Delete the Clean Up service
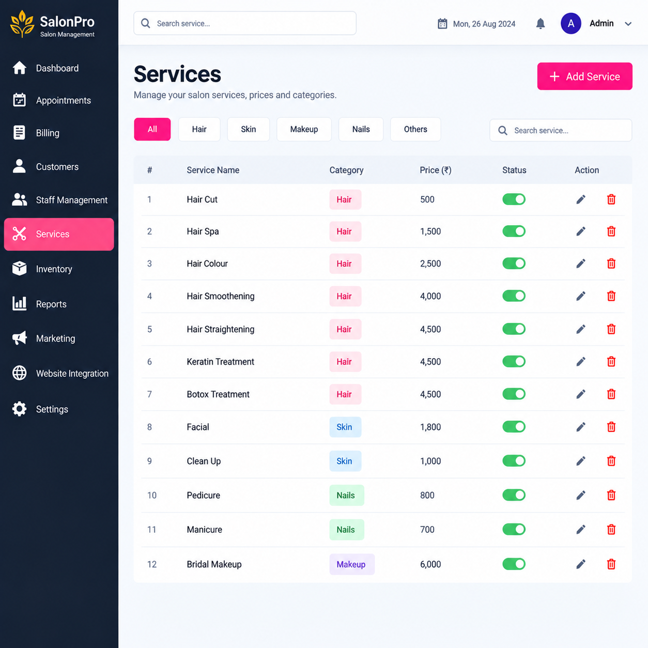The height and width of the screenshot is (648, 648). coord(611,461)
